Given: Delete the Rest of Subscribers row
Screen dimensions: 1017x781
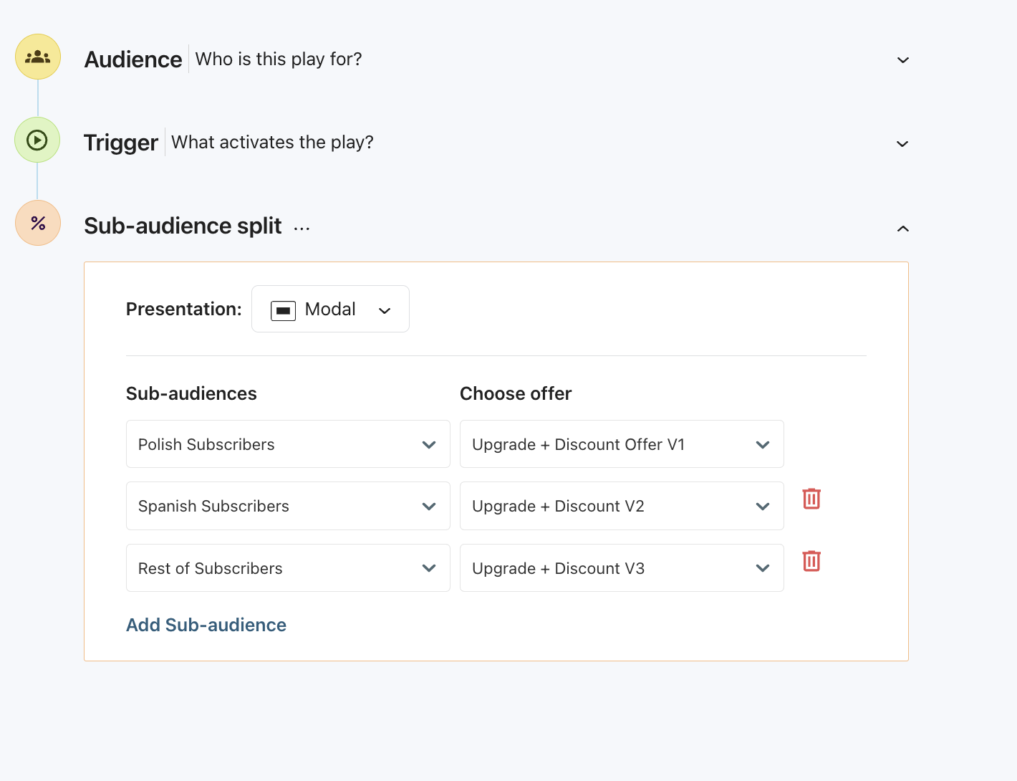Looking at the screenshot, I should (811, 561).
